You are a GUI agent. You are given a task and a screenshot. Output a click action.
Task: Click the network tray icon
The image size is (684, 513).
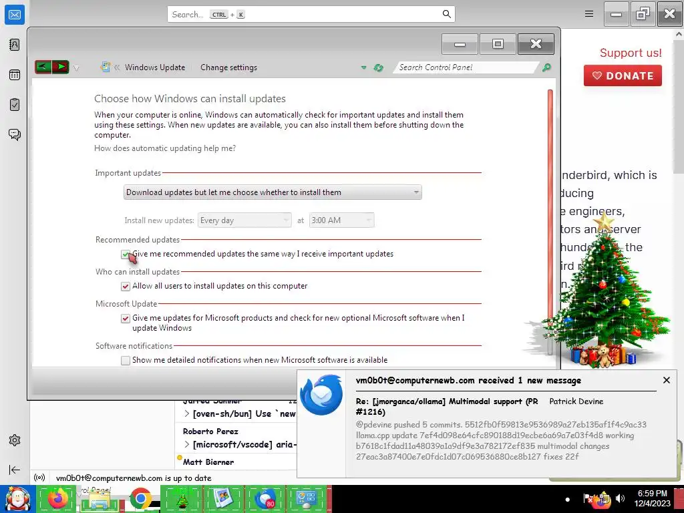click(x=603, y=500)
